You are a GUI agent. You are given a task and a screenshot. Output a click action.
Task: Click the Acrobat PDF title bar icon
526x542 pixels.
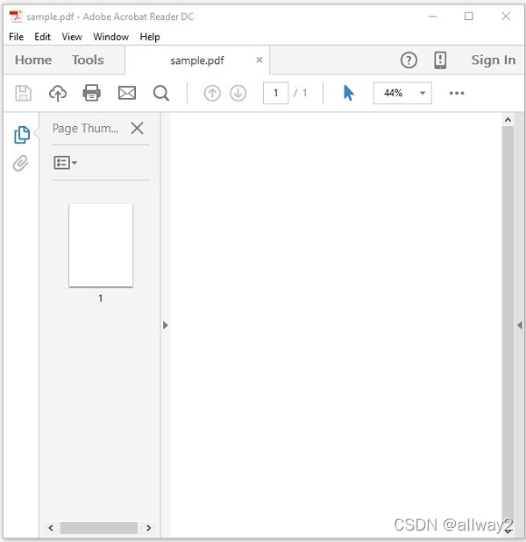click(x=16, y=17)
